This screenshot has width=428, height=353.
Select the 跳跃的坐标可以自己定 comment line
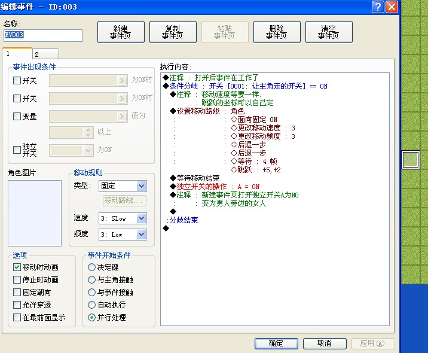tap(237, 103)
